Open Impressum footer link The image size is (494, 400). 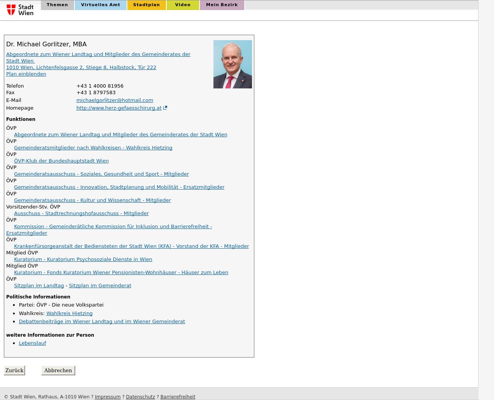107,397
